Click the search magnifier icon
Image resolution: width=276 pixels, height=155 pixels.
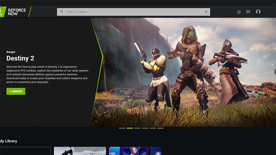[62, 12]
